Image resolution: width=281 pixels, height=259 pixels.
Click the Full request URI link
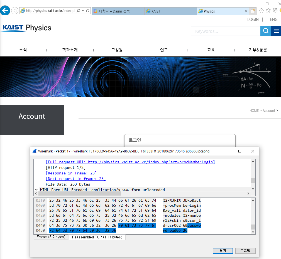(130, 162)
